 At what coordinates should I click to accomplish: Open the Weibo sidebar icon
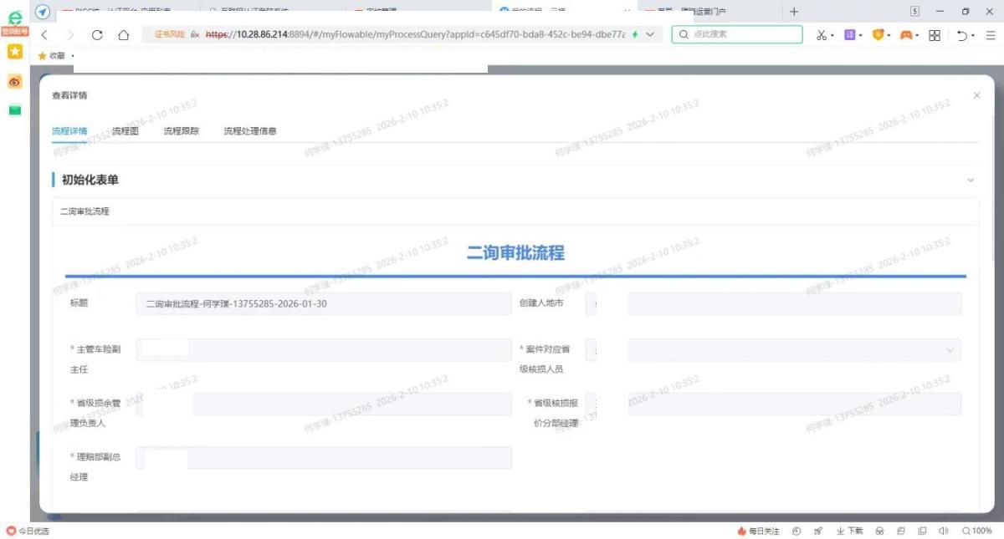[x=14, y=81]
